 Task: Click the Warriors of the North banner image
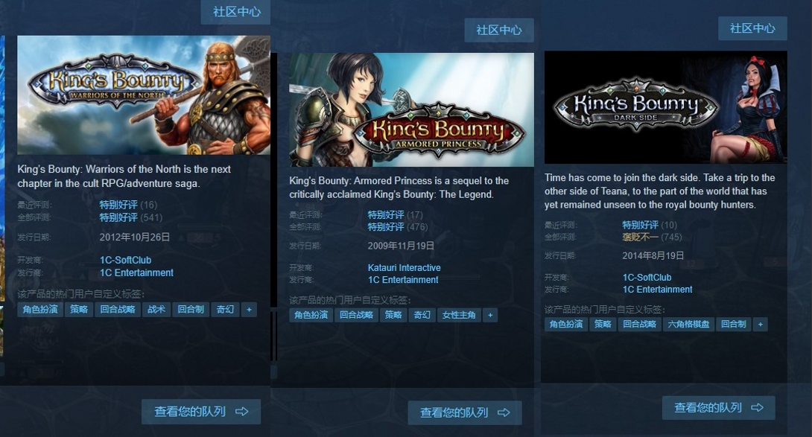click(144, 95)
